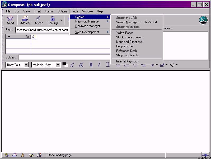Click the Attach paperclip icon
Screen dimensions: 211x159
[39, 20]
